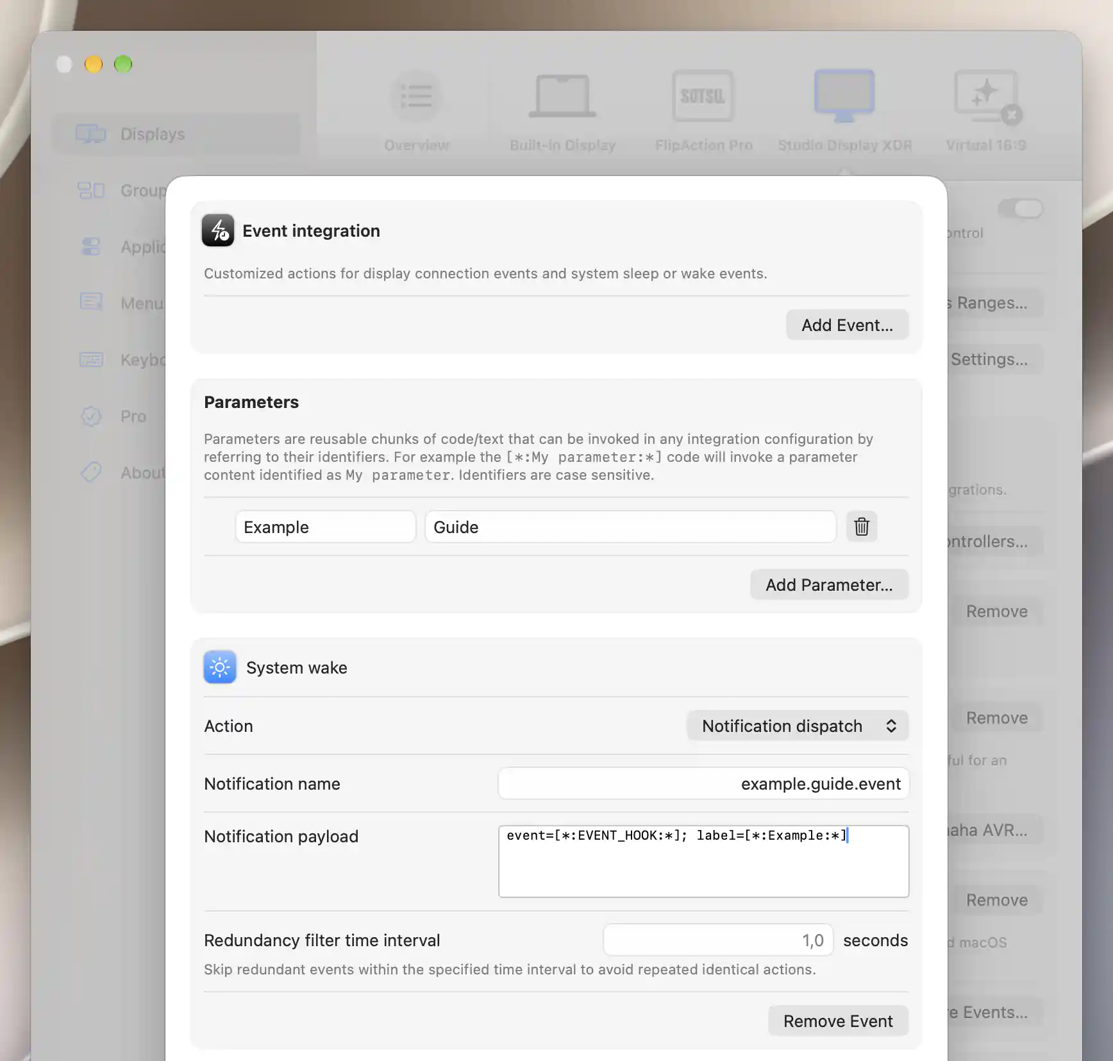Open the Action dropdown showing Notification dispatch

point(798,726)
